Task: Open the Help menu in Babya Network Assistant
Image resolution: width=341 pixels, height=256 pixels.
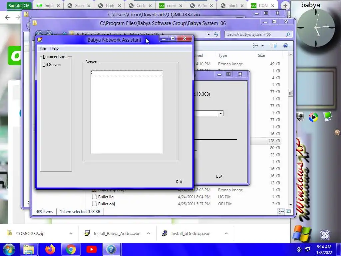Action: point(54,48)
